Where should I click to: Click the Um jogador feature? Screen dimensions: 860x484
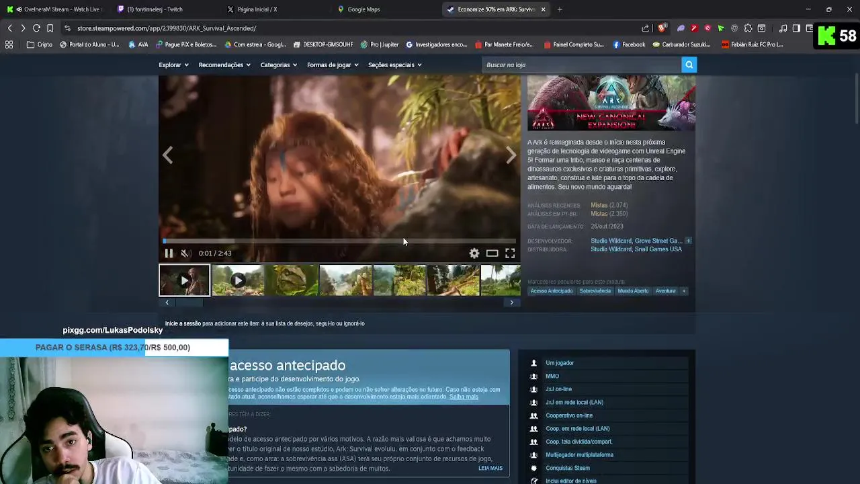560,363
